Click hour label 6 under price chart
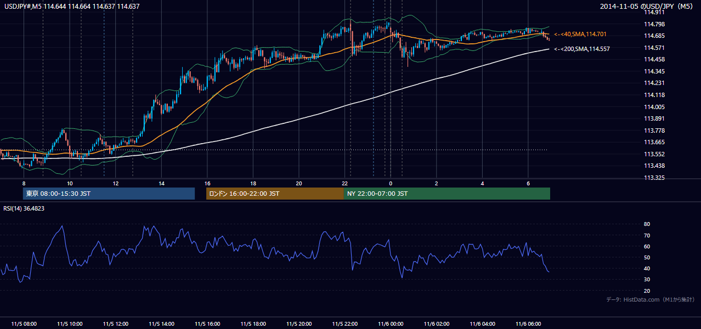This screenshot has width=701, height=329. 528,183
